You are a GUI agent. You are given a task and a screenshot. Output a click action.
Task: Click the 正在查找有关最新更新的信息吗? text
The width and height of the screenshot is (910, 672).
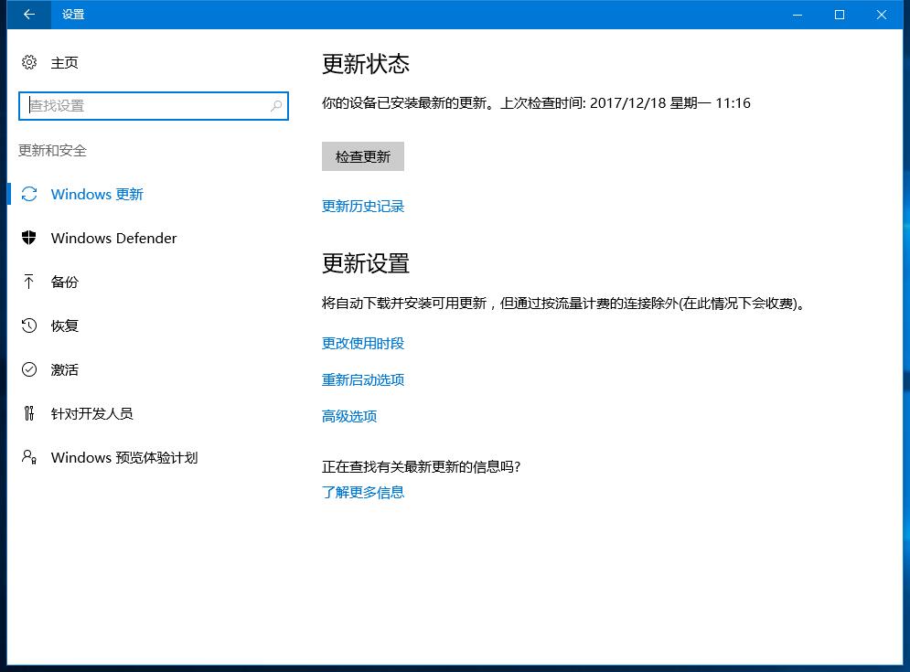point(422,466)
